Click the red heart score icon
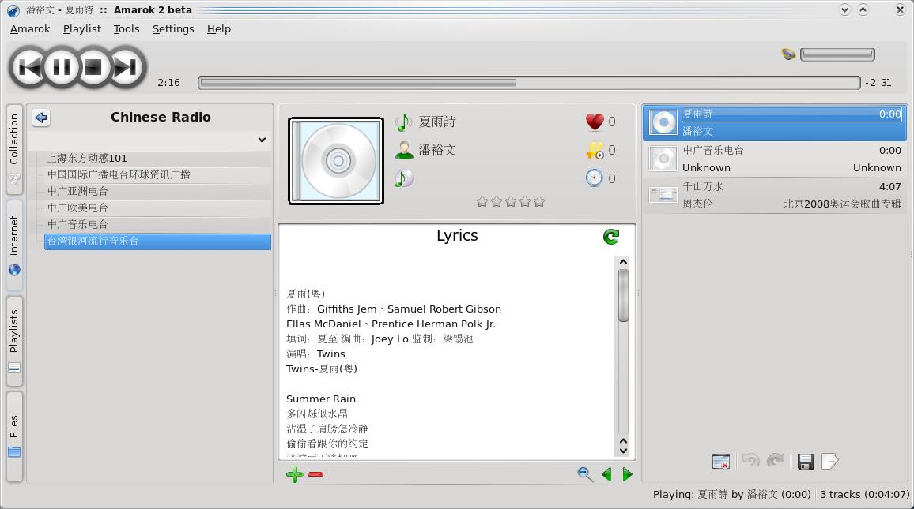914x509 pixels. pyautogui.click(x=595, y=122)
